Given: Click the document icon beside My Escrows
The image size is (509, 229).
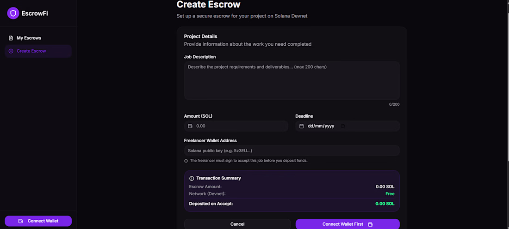Looking at the screenshot, I should 11,38.
